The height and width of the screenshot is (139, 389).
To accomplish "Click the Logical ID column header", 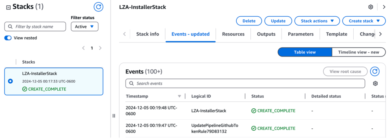I will [x=201, y=96].
